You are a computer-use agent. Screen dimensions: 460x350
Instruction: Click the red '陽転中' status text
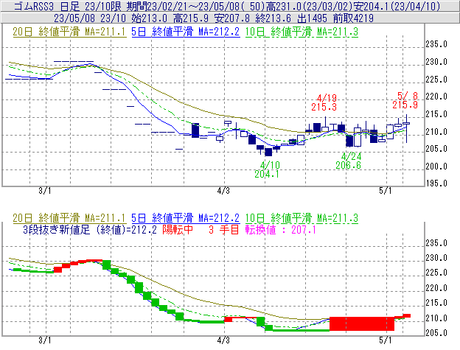178,229
